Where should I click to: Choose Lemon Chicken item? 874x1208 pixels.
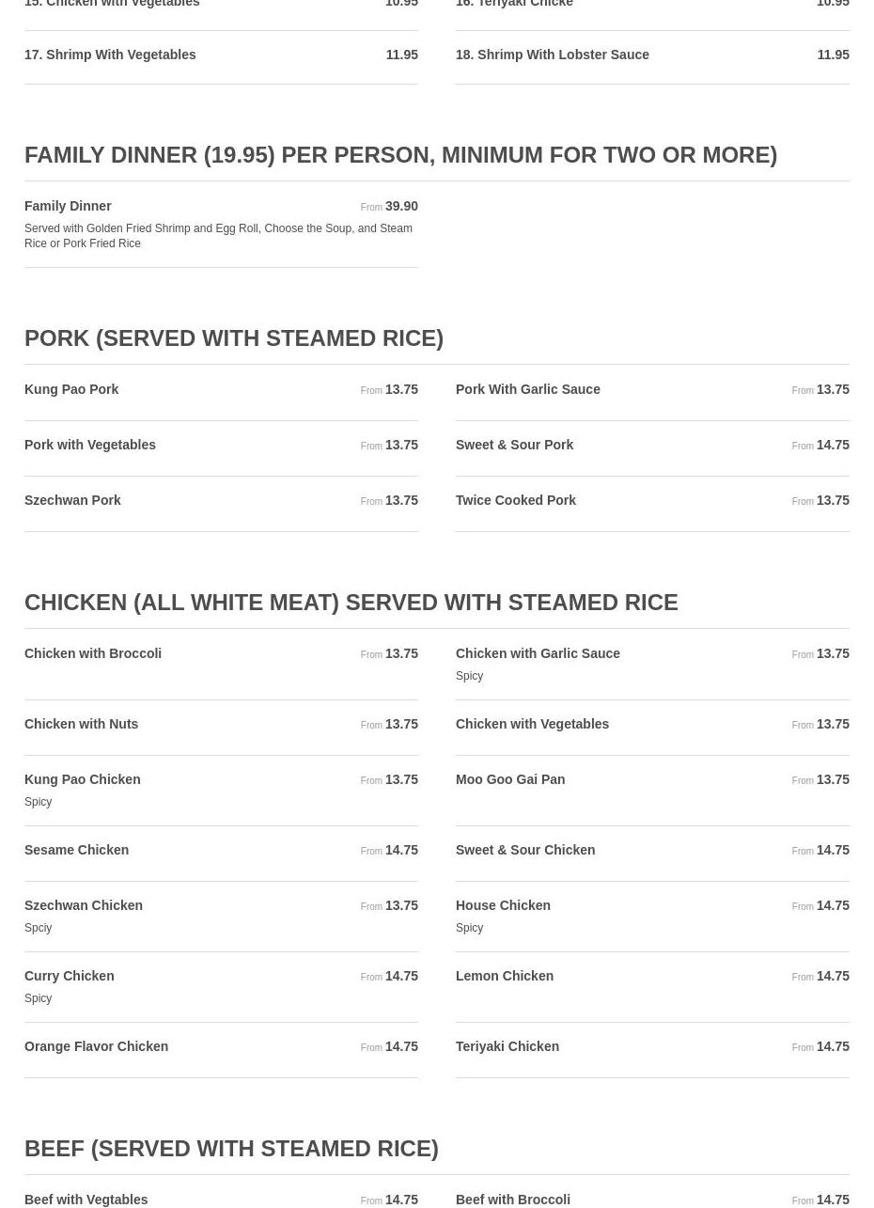click(652, 987)
